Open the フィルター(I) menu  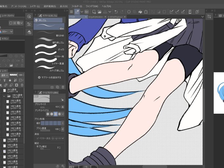coord(76,6)
